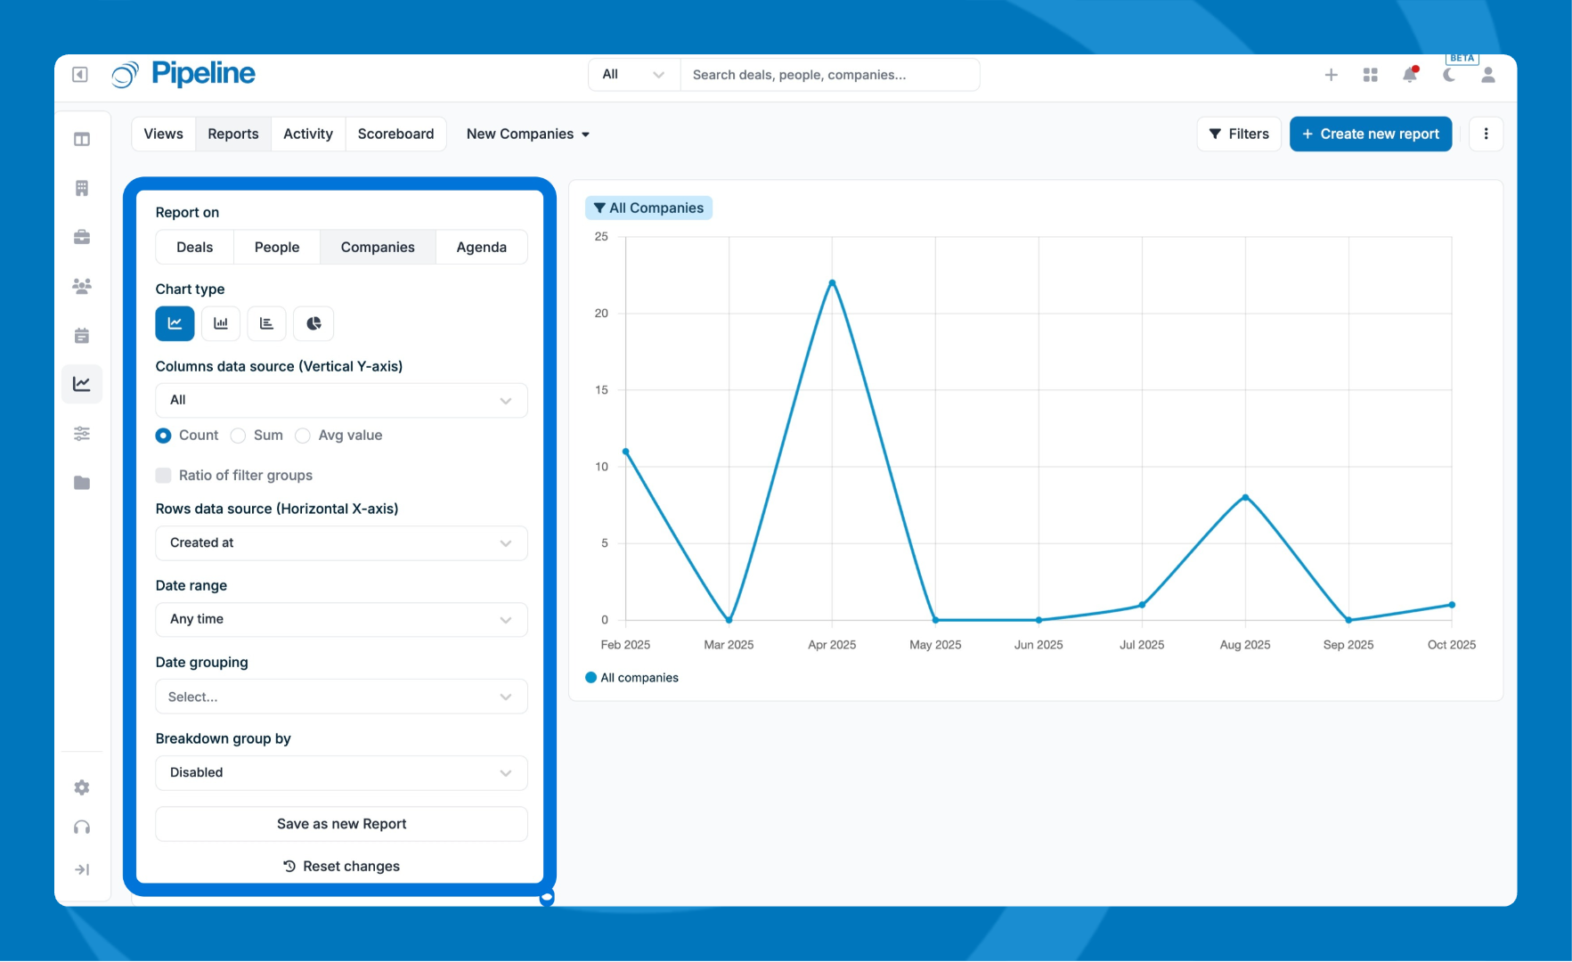Choose the vertical bar chart type
Image resolution: width=1572 pixels, height=962 pixels.
point(221,323)
